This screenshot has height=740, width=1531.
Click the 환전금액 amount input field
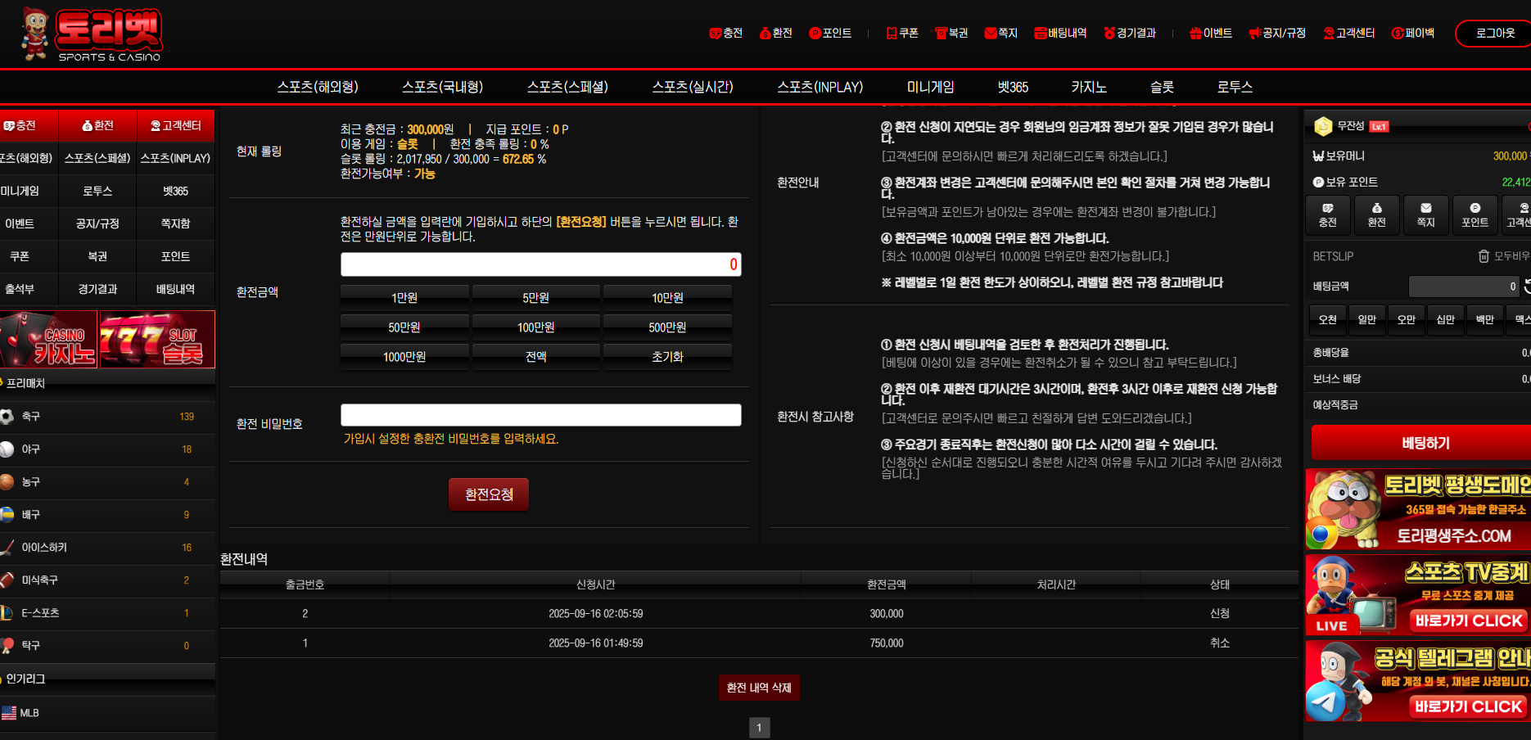click(540, 264)
